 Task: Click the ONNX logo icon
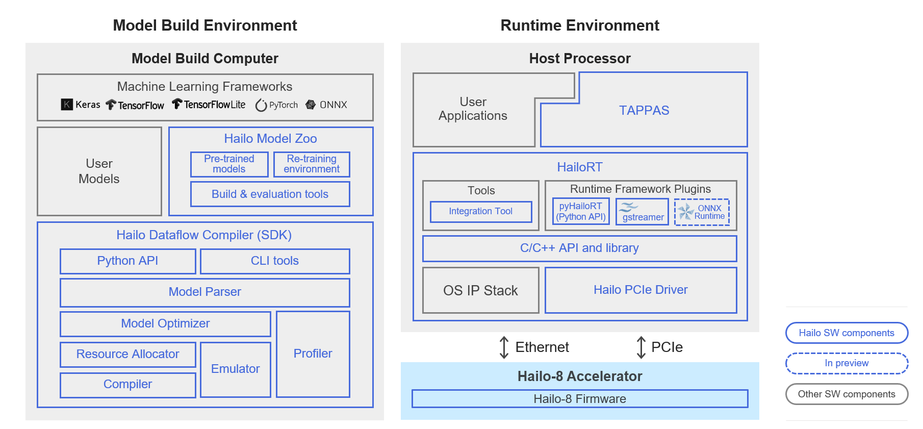[311, 105]
